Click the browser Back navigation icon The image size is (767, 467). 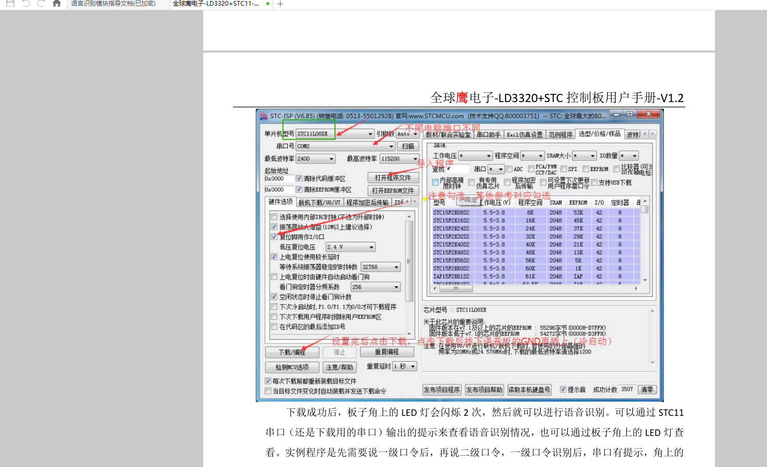point(26,4)
